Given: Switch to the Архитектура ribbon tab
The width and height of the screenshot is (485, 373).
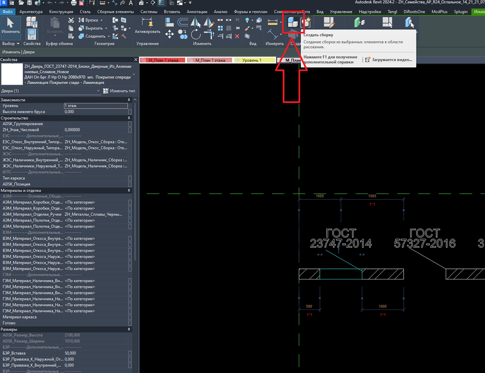Looking at the screenshot, I should (31, 12).
